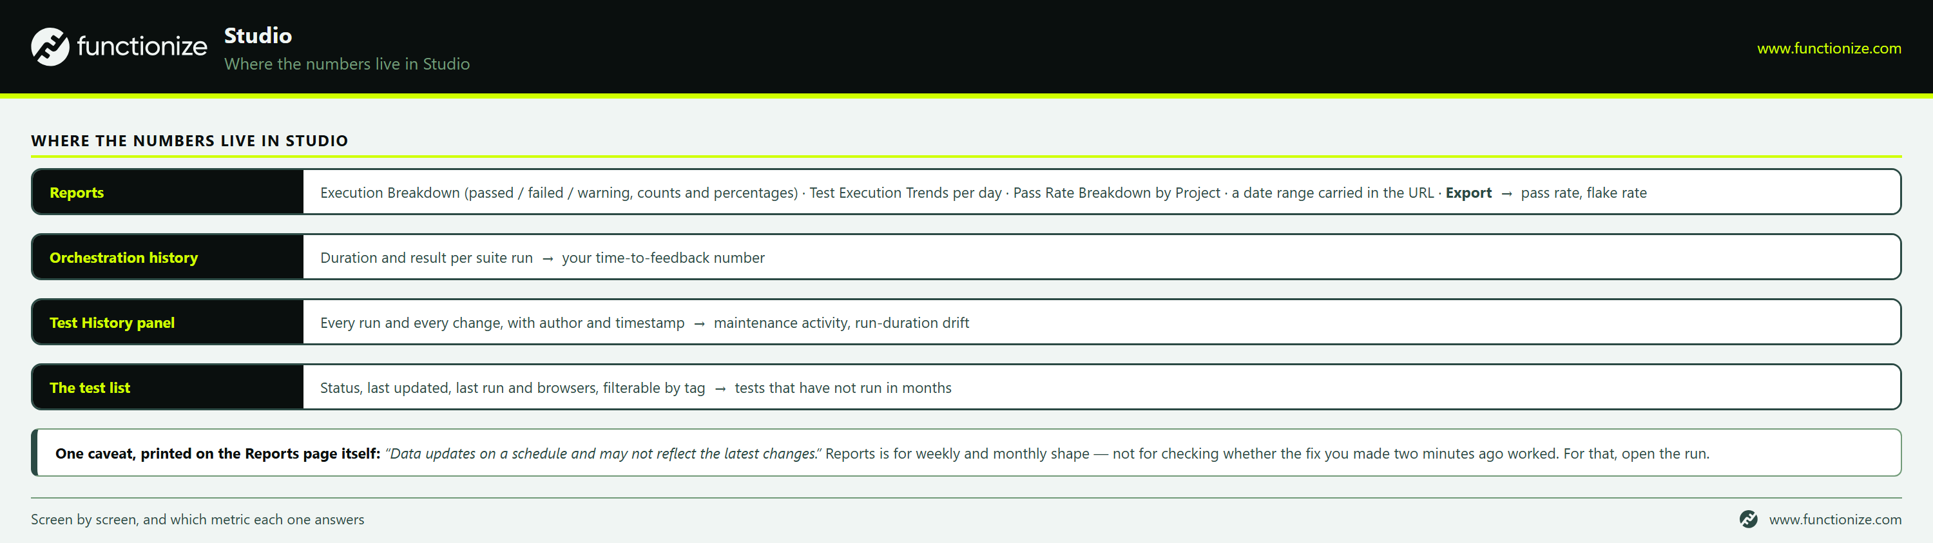Screen dimensions: 1933x543
Task: Click the small Functionize icon in footer
Action: click(1747, 519)
